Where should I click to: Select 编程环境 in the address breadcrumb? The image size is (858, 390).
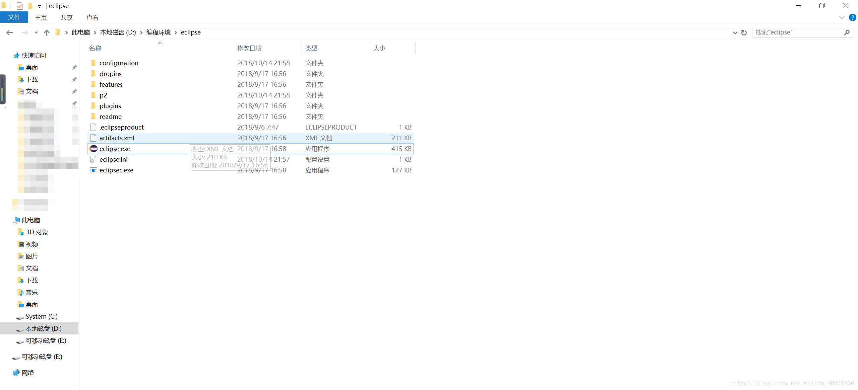[159, 32]
